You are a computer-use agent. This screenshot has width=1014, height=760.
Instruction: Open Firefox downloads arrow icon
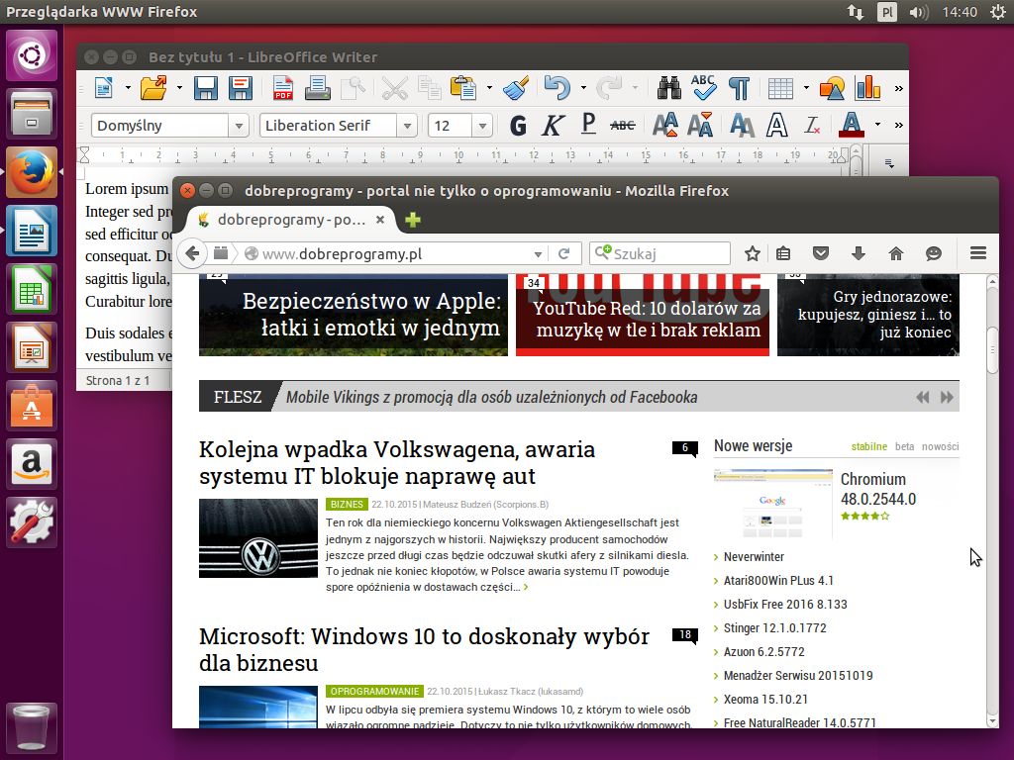[859, 253]
